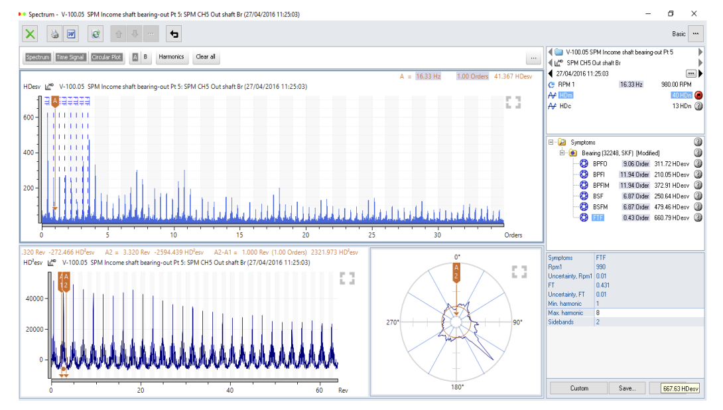This screenshot has width=723, height=410.
Task: Toggle the Circular Plot view button
Action: (x=107, y=57)
